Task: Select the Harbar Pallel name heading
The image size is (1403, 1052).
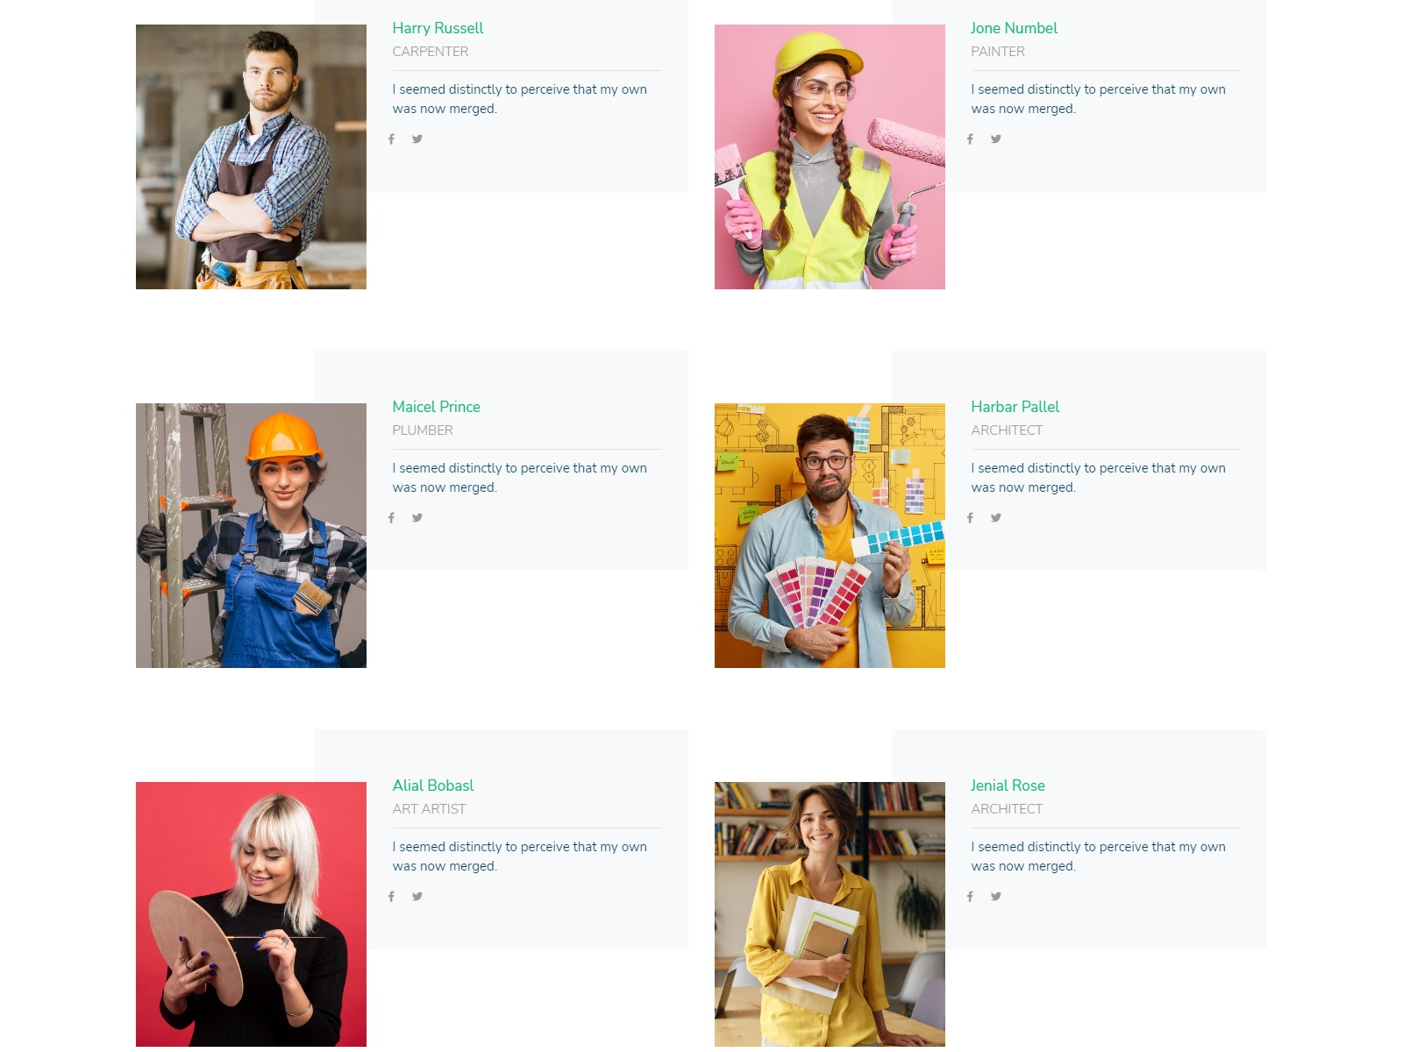Action: [x=1015, y=407]
